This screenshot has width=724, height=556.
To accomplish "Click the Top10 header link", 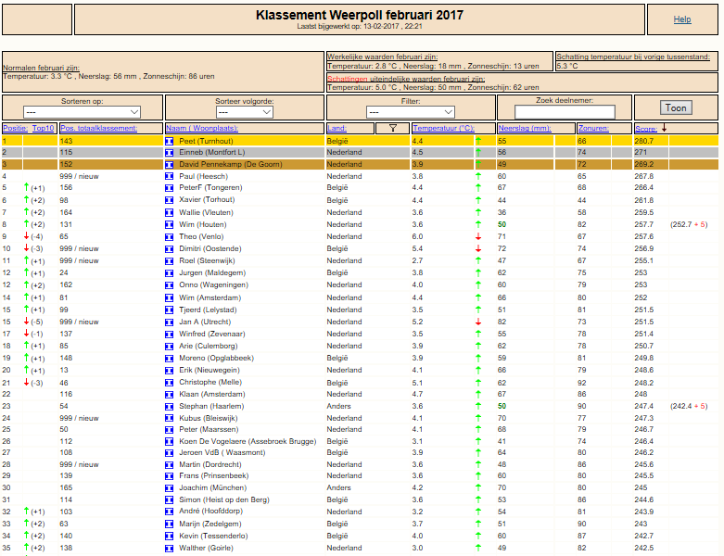I will pyautogui.click(x=43, y=128).
